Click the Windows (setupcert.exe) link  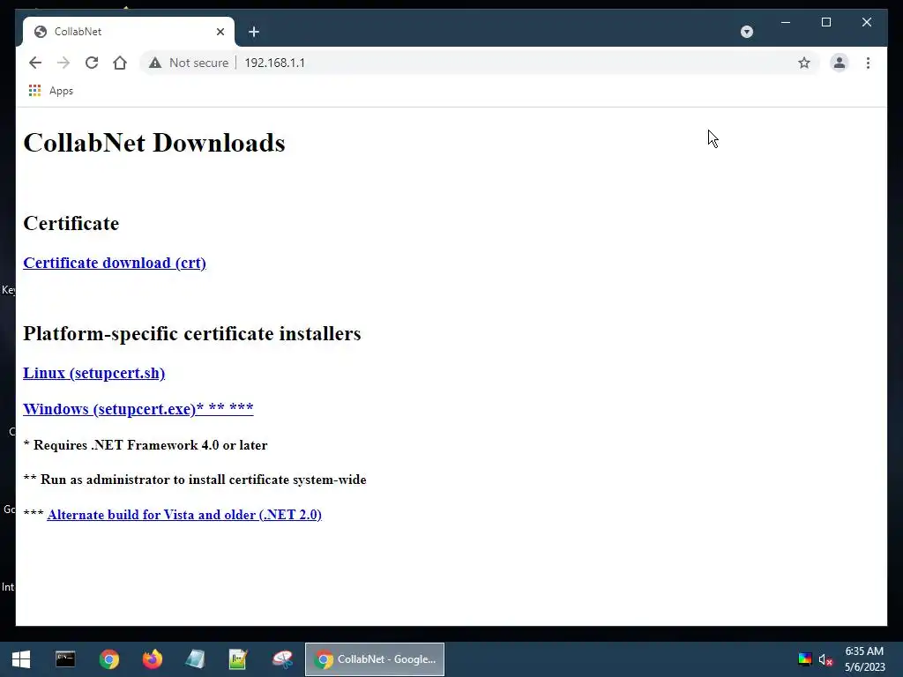coord(138,409)
